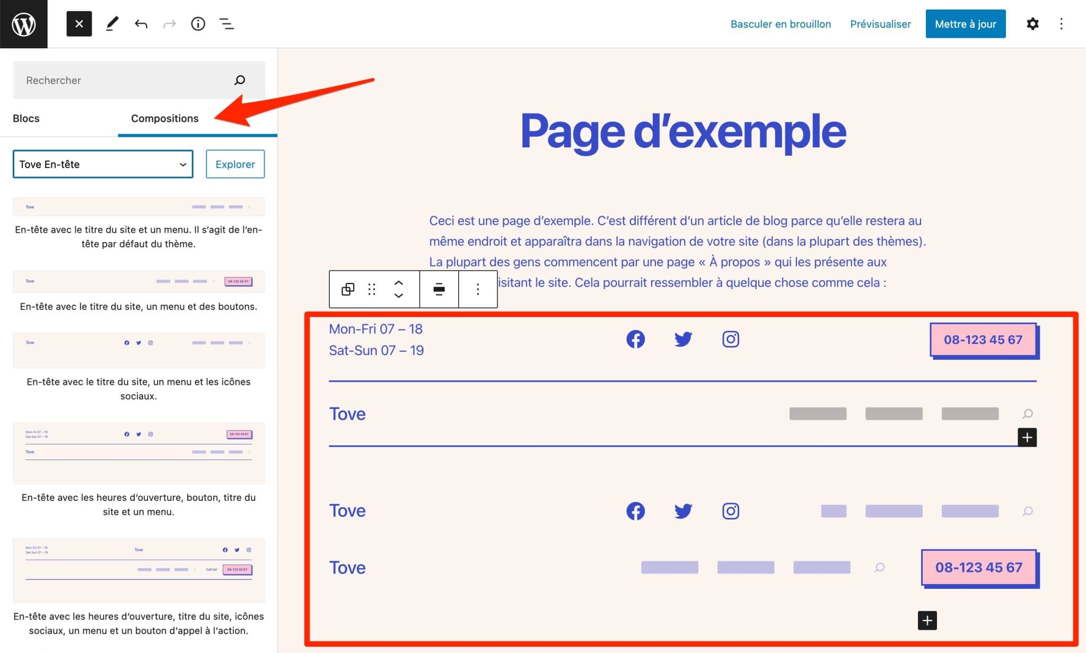
Task: Click the Explorer button
Action: 235,164
